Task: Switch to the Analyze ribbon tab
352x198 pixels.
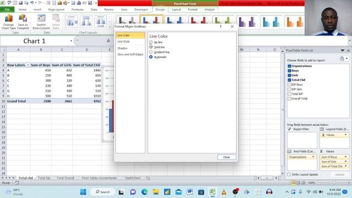Action: click(210, 9)
